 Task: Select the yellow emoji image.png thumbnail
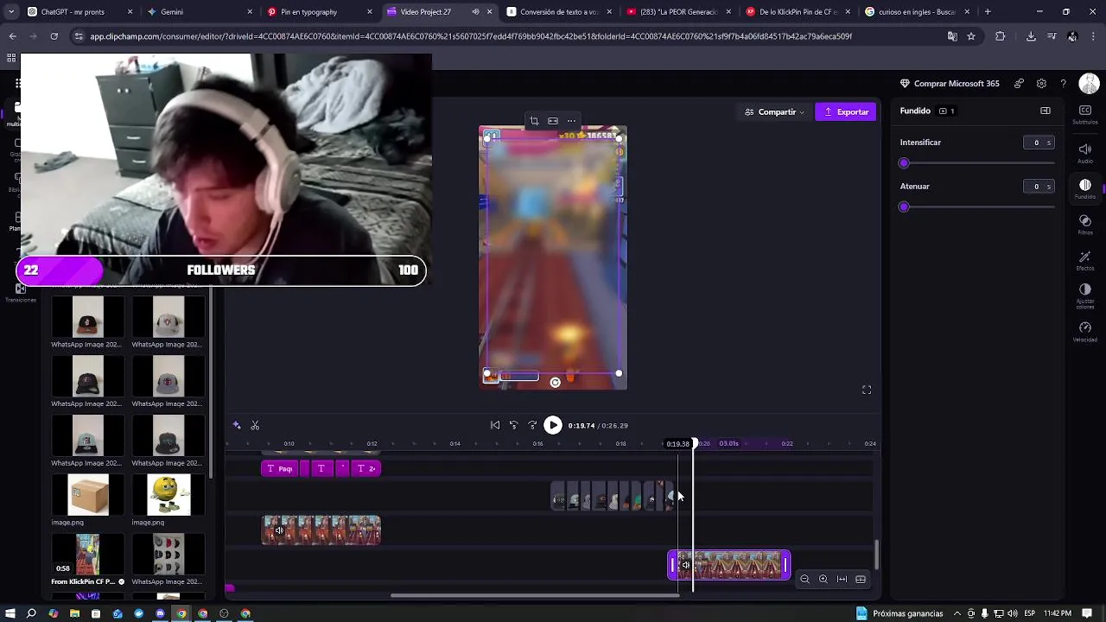coord(168,494)
